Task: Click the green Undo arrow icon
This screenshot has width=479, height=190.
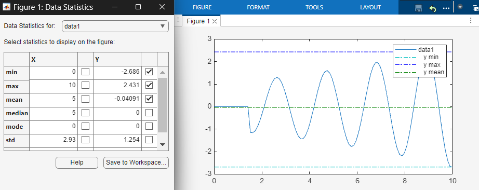Action: (433, 8)
